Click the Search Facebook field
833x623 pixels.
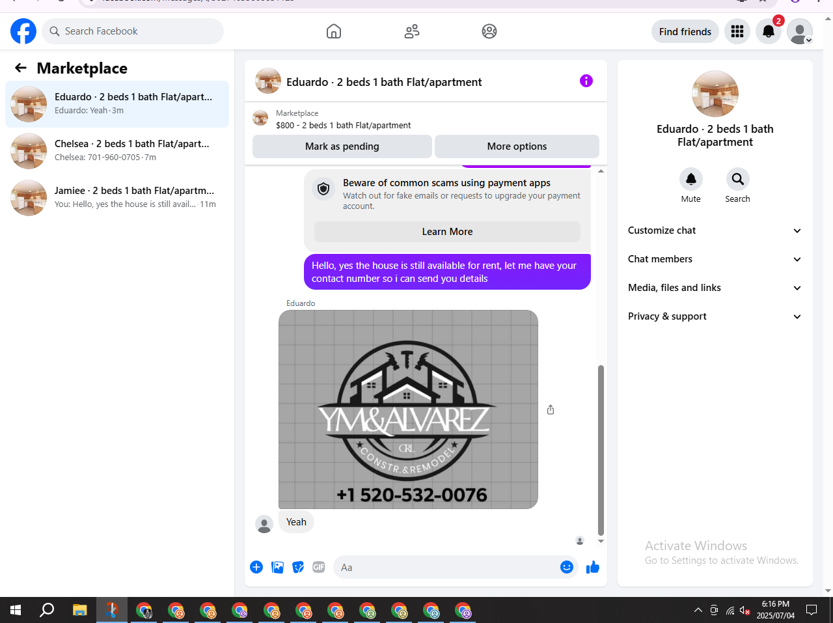133,31
